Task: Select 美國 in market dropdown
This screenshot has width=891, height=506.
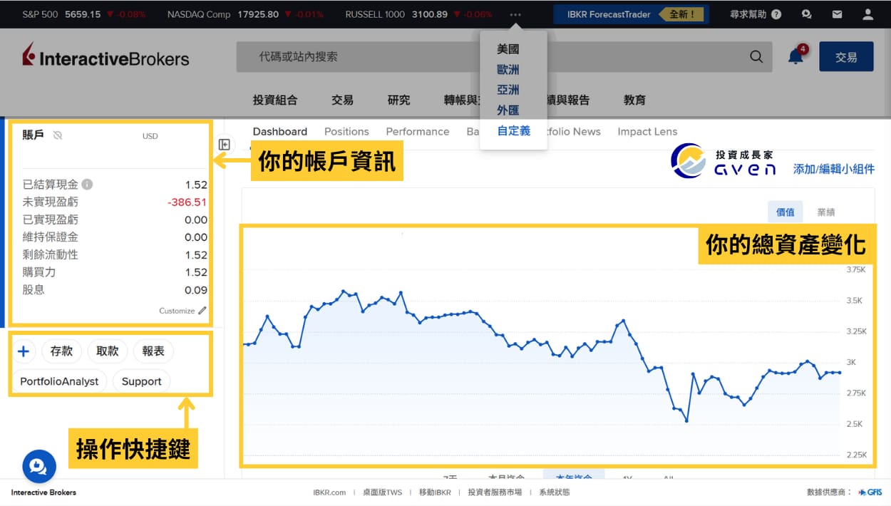Action: click(508, 49)
